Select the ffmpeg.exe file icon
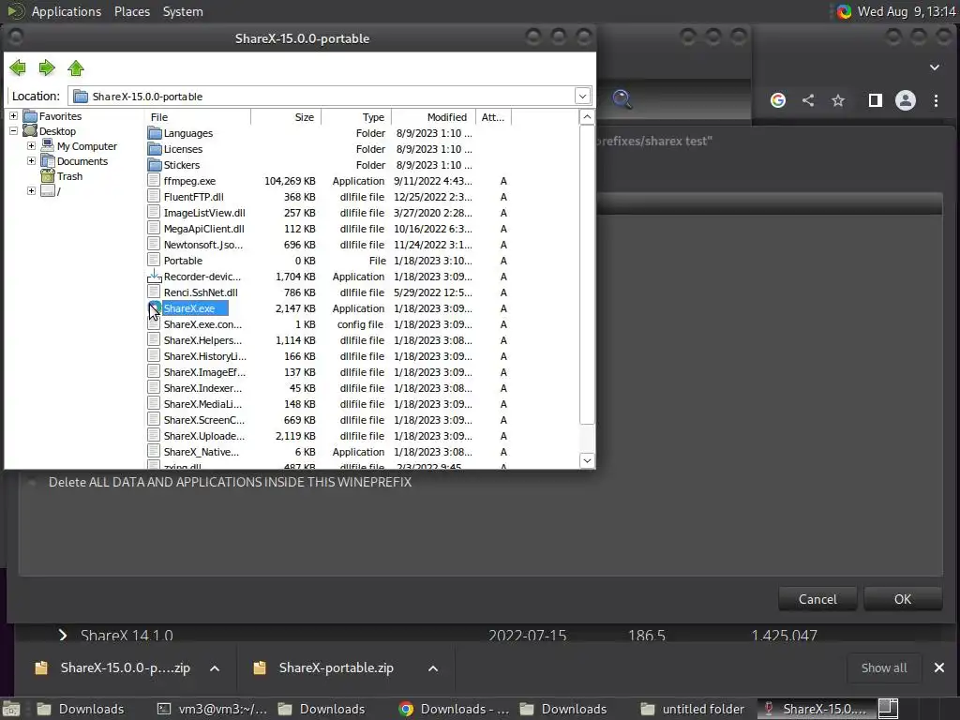The width and height of the screenshot is (960, 720). (155, 181)
